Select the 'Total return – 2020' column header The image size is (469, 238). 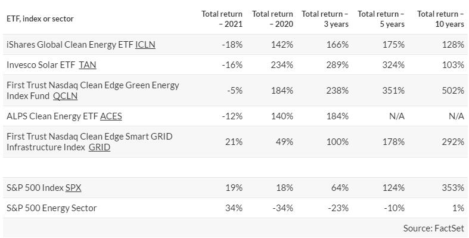pos(272,19)
